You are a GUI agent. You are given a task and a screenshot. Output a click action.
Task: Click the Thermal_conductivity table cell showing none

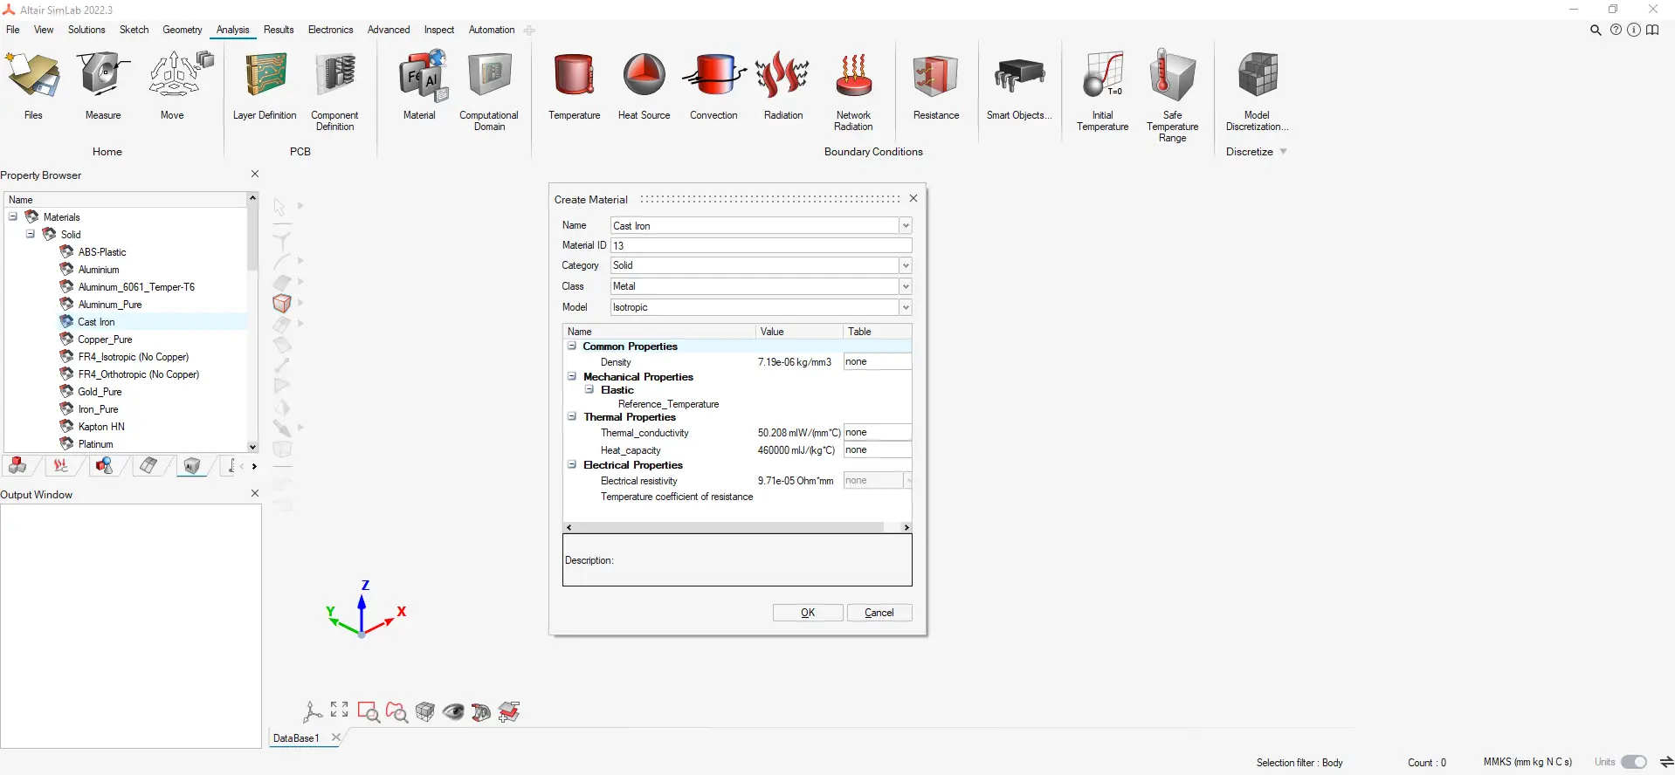pos(877,432)
